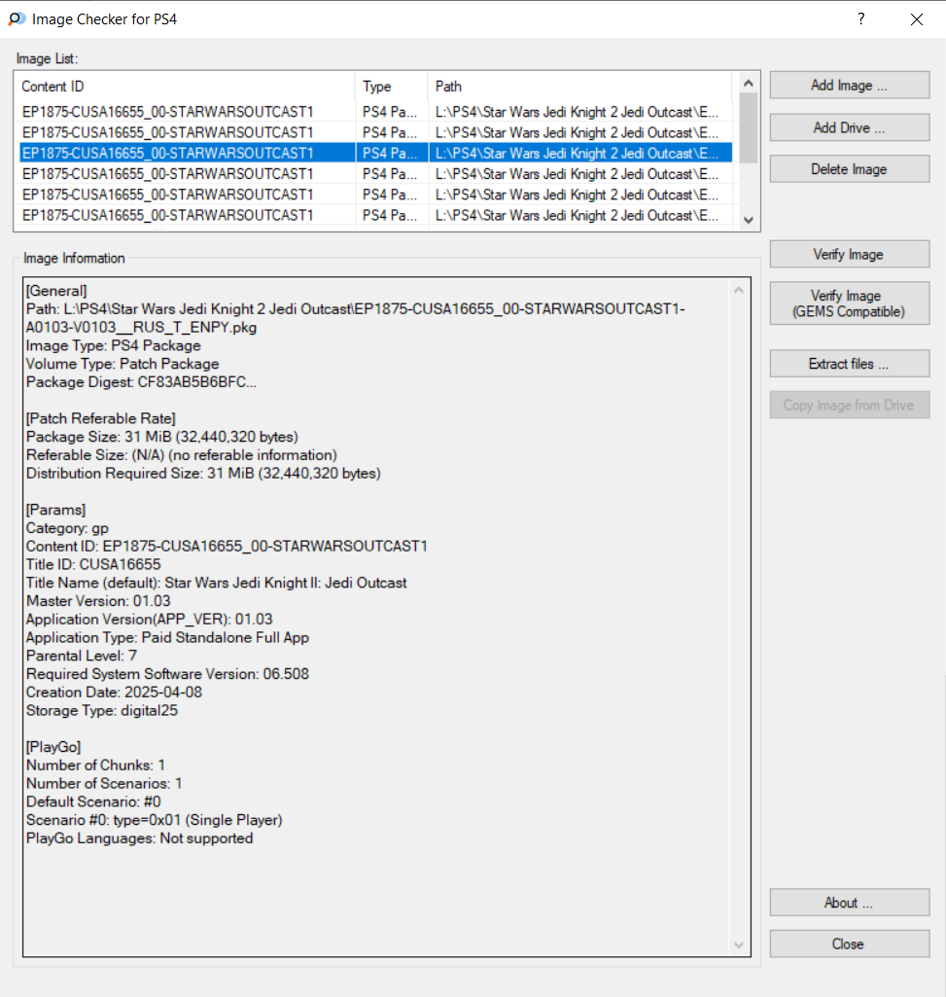Viewport: 946px width, 997px height.
Task: Click Delete Image button
Action: pos(849,169)
